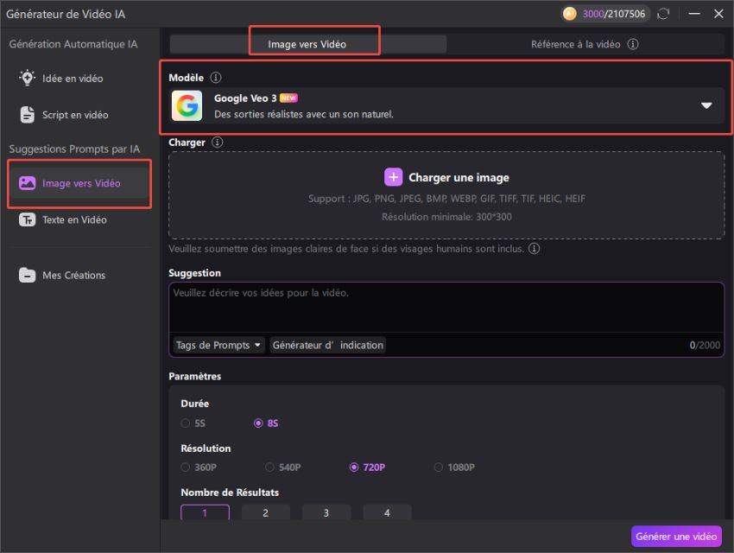Viewport: 734px width, 553px height.
Task: Click the document Script en vidéo icon
Action: [27, 115]
